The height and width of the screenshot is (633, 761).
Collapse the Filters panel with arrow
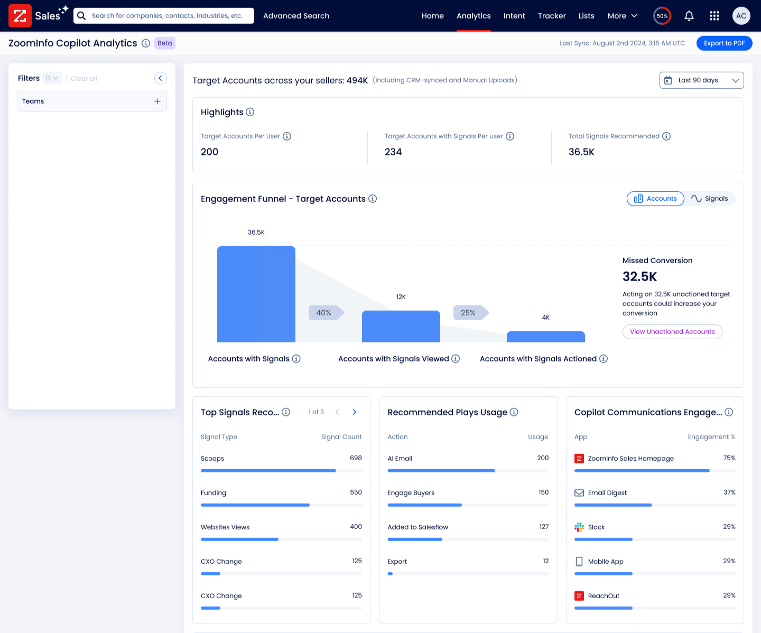(x=161, y=78)
